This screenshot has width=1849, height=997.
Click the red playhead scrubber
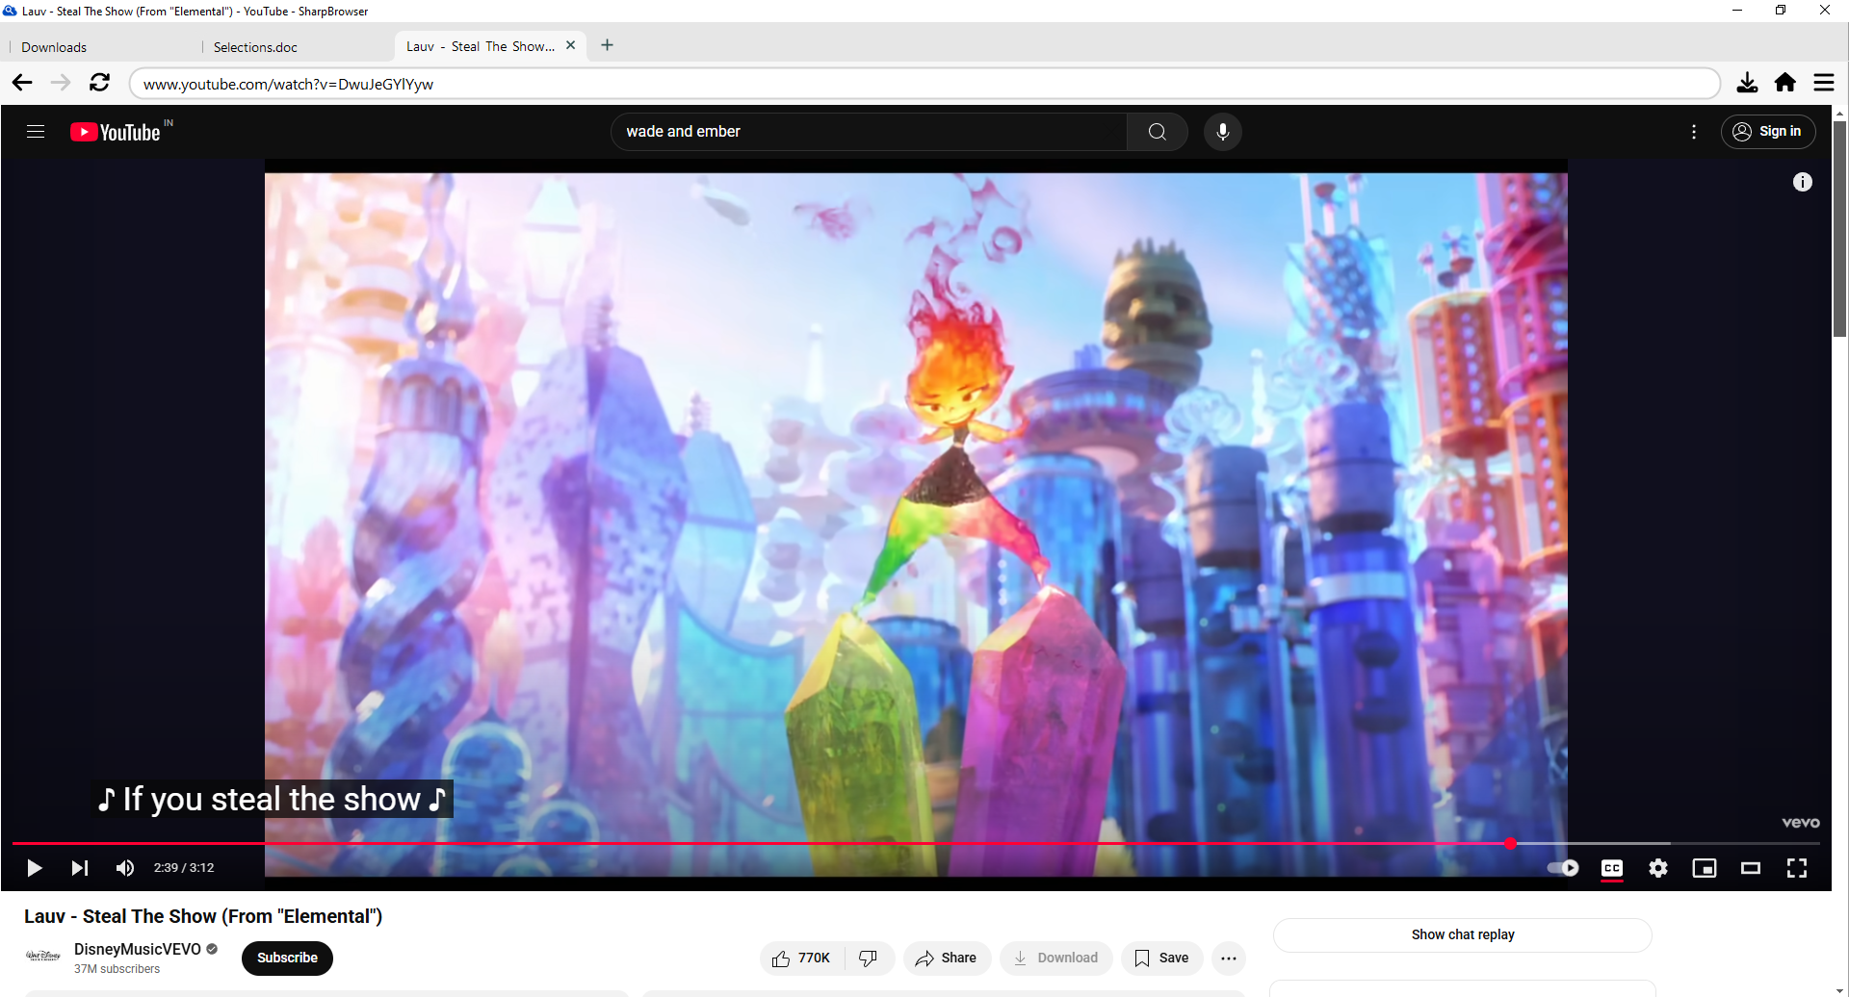tap(1510, 844)
